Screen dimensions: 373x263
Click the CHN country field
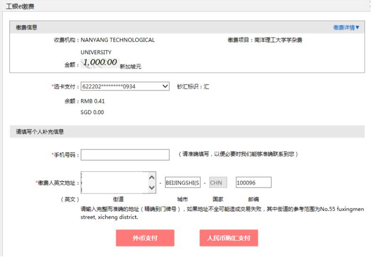click(x=218, y=183)
